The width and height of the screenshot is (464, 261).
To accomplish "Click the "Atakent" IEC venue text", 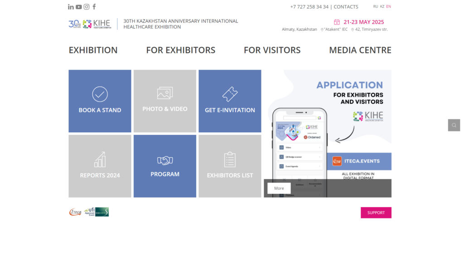I will [336, 29].
